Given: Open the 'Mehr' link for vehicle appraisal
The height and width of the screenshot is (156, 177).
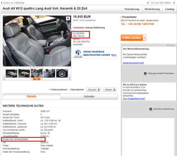Looking at the screenshot, I should coord(114,55).
